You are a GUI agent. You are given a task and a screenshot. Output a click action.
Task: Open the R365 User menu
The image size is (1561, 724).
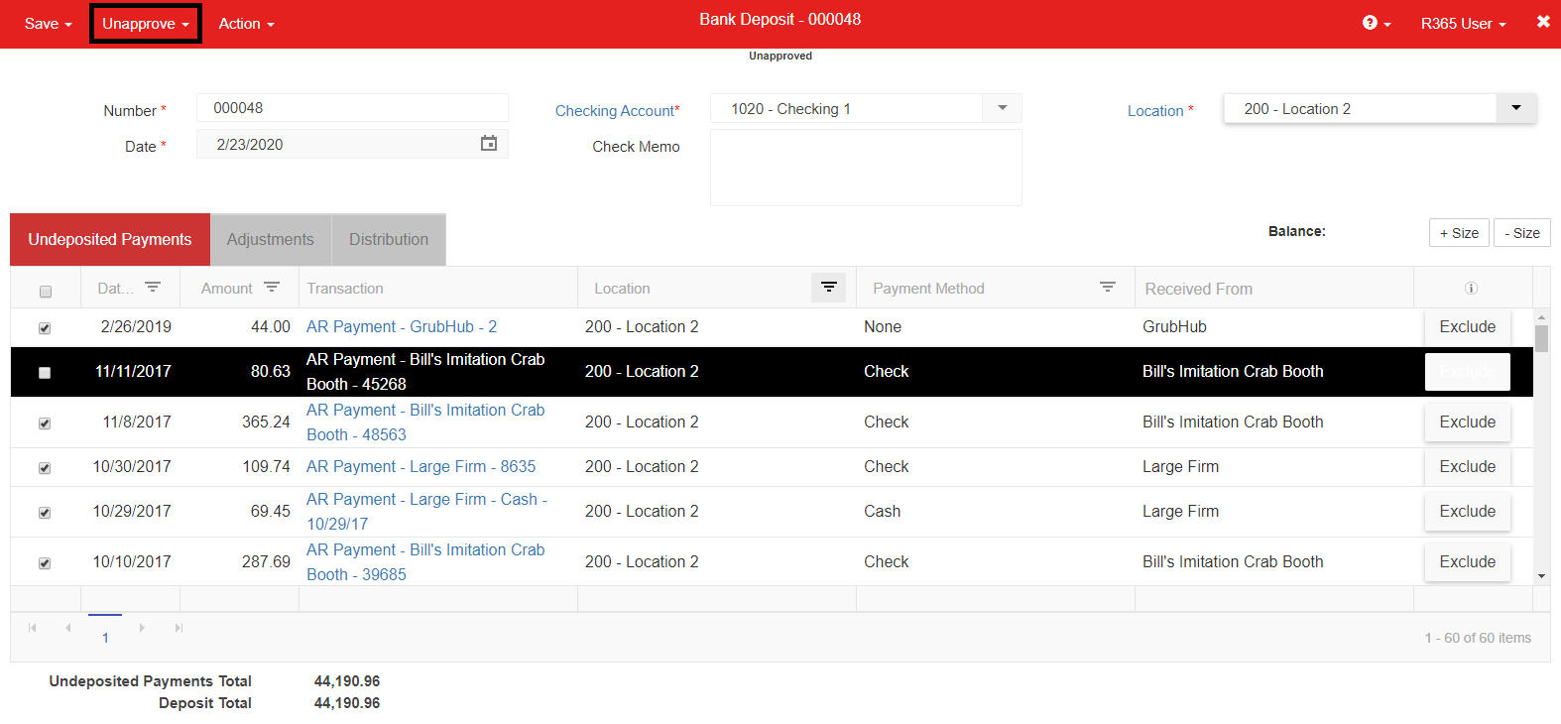point(1463,24)
